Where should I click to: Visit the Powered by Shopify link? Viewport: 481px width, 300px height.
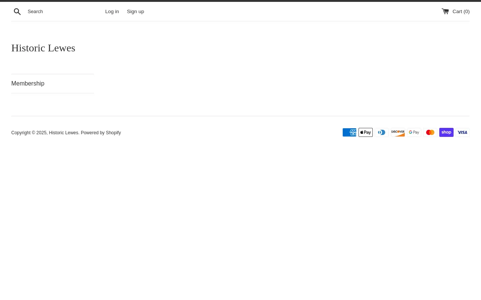pyautogui.click(x=101, y=133)
